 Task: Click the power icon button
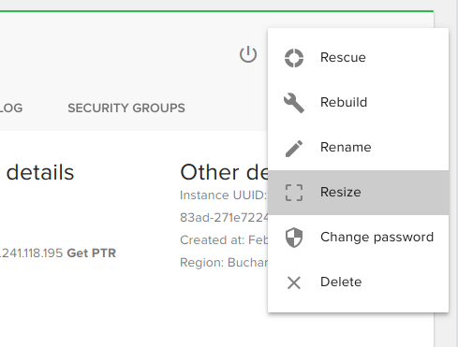coord(248,54)
